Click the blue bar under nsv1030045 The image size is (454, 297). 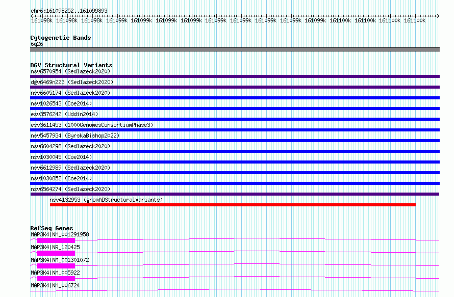pos(235,162)
